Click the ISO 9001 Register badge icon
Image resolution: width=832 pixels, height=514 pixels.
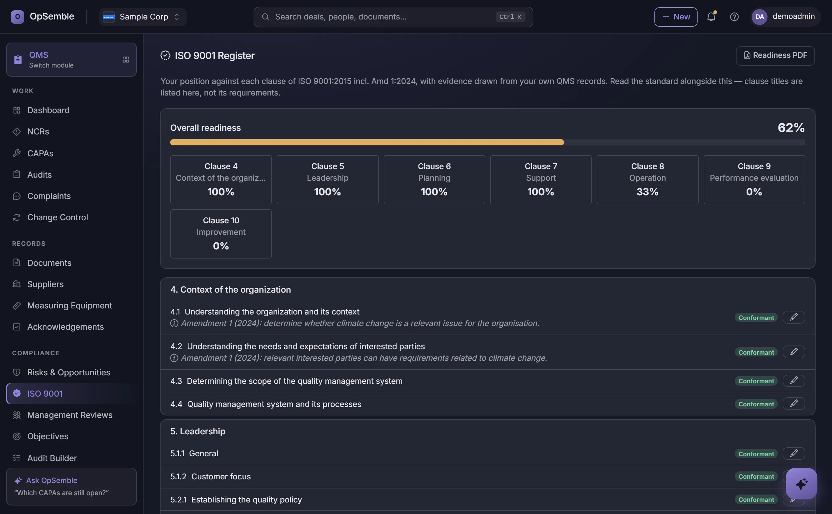point(165,55)
